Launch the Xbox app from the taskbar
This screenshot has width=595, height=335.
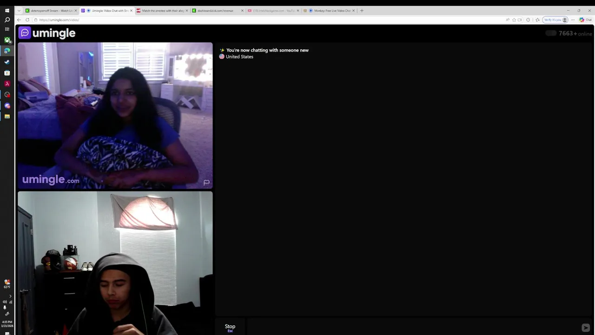tap(7, 40)
